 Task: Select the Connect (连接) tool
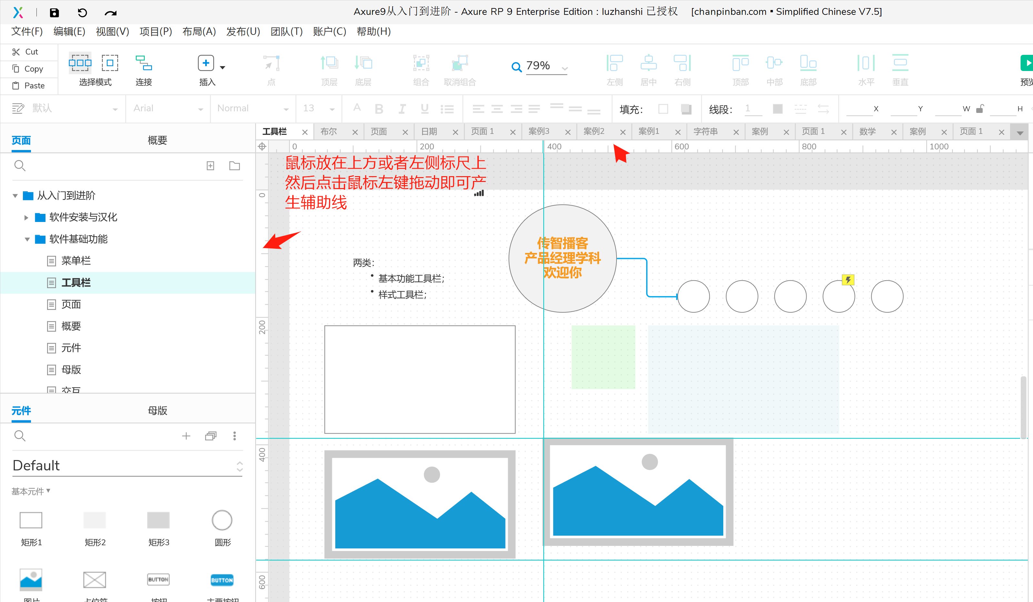(x=144, y=63)
